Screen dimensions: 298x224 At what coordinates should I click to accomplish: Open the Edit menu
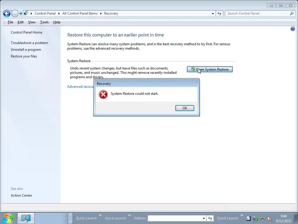pos(21,22)
